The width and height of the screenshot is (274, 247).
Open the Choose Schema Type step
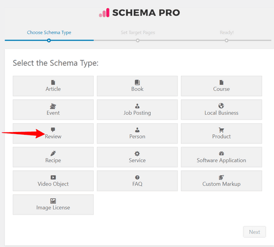coord(49,32)
